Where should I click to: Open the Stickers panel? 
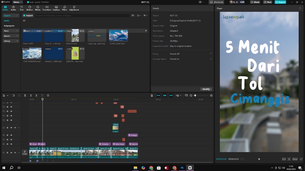point(30,8)
